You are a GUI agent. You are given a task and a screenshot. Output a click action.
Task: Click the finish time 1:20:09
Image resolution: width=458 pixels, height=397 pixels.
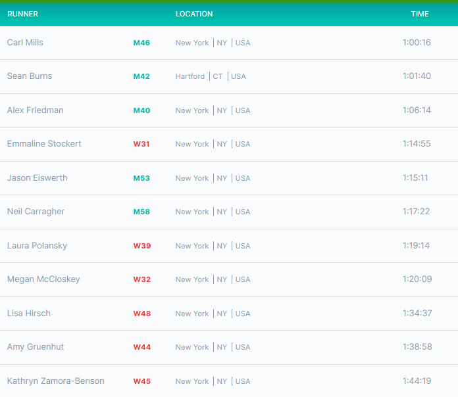[x=417, y=279]
